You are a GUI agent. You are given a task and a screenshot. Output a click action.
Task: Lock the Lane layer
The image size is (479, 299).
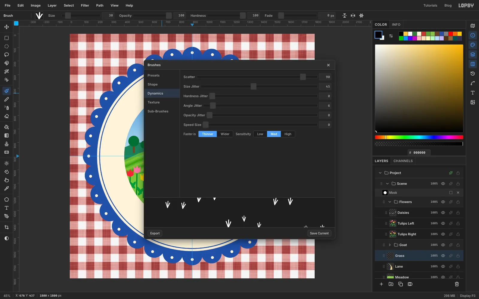[458, 266]
